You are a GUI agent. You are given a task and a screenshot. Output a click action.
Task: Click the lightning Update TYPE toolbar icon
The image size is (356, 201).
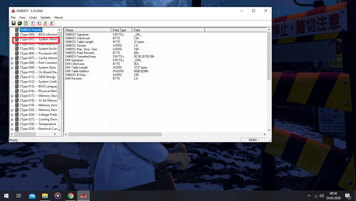pos(52,24)
